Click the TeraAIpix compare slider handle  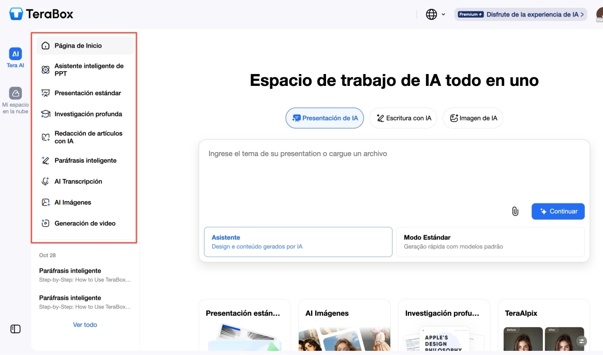coord(581,341)
